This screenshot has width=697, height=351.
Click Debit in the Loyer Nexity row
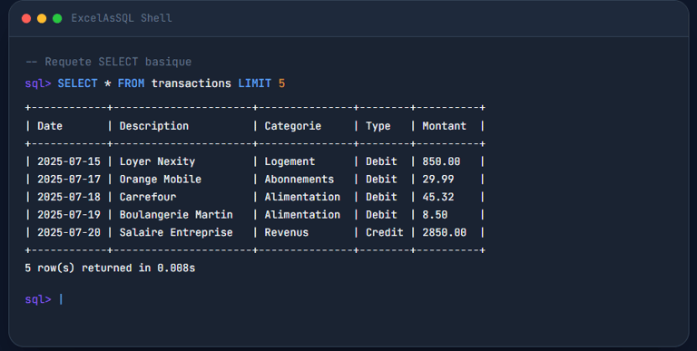pos(381,161)
